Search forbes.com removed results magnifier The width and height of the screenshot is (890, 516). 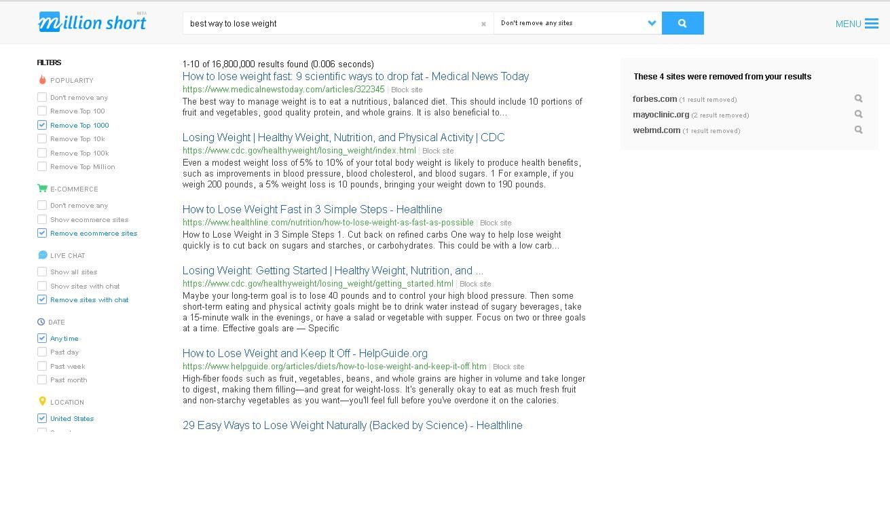click(x=859, y=98)
